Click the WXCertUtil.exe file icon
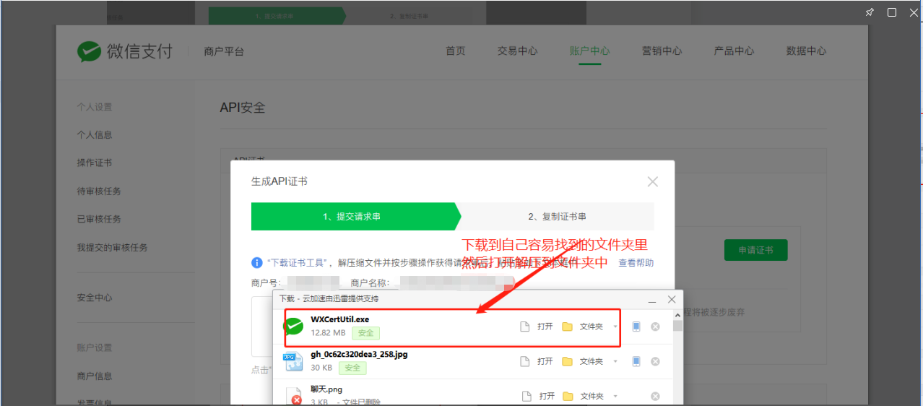This screenshot has width=923, height=406. (292, 327)
